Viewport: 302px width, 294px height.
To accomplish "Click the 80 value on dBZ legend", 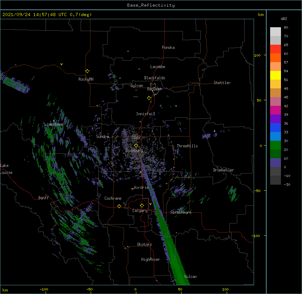I will click(286, 28).
